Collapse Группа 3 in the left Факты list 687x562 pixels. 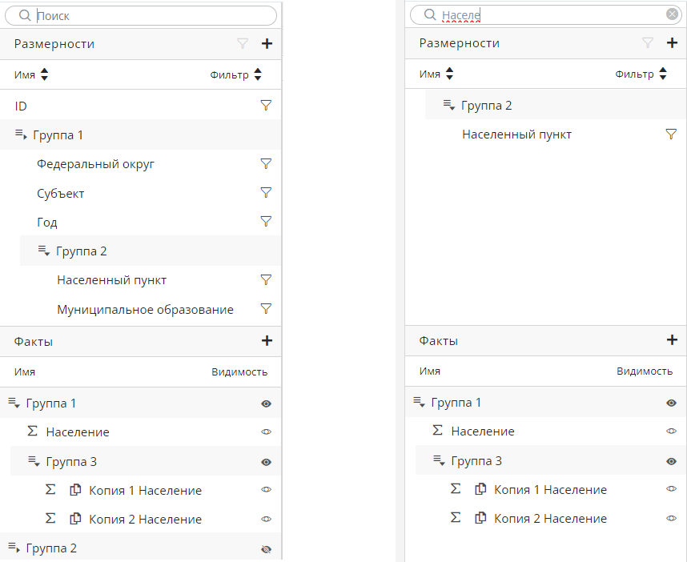tap(34, 461)
